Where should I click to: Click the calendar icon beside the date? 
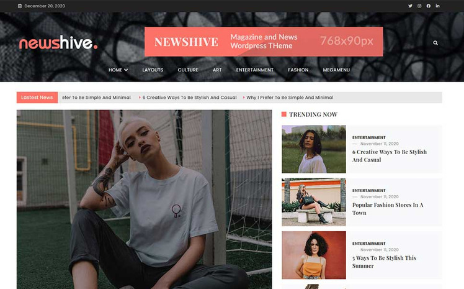[x=20, y=6]
